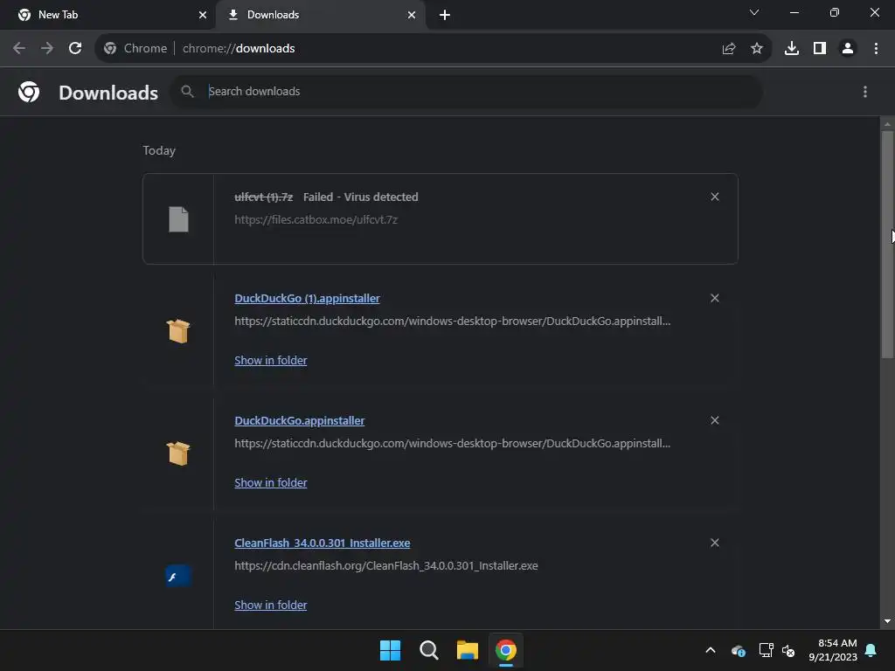This screenshot has width=895, height=671.
Task: Click the page's vertical scrollbar thumb
Action: 887,245
